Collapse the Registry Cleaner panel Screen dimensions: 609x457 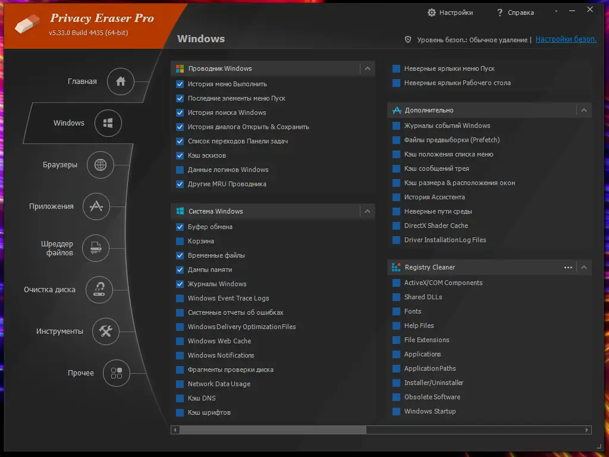tap(583, 267)
